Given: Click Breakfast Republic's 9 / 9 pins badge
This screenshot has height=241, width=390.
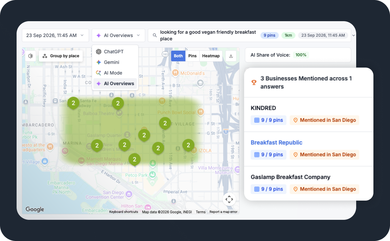Looking at the screenshot, I should click(269, 155).
